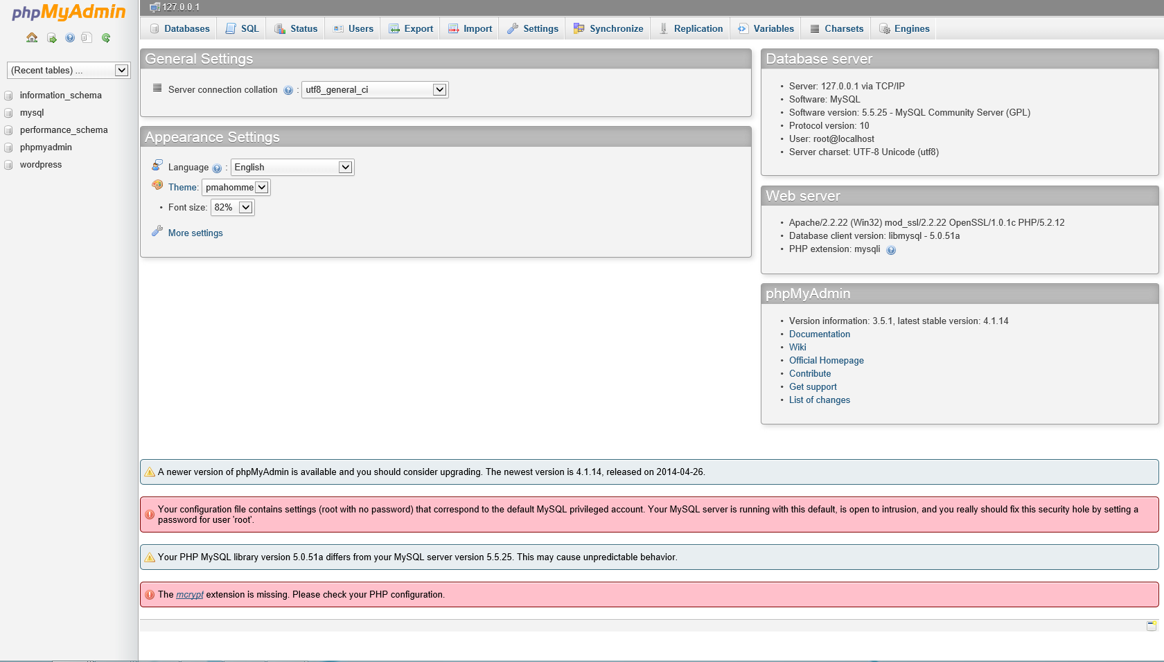Click the small window icon at bottom right

point(1152,625)
